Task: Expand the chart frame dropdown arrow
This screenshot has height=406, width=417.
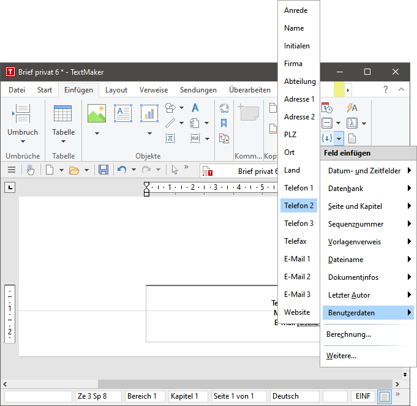Action: point(150,133)
